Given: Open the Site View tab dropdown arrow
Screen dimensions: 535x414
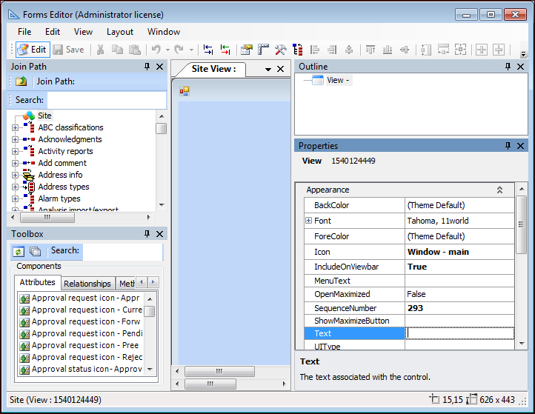Looking at the screenshot, I should pyautogui.click(x=268, y=69).
